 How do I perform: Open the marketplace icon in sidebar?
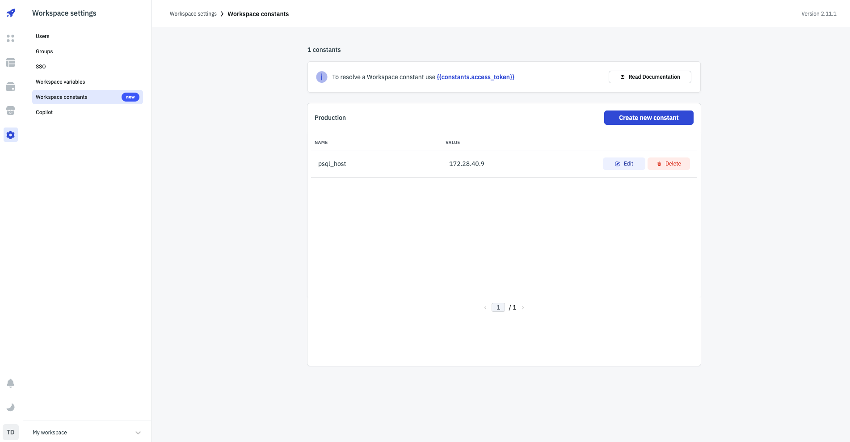pyautogui.click(x=11, y=110)
